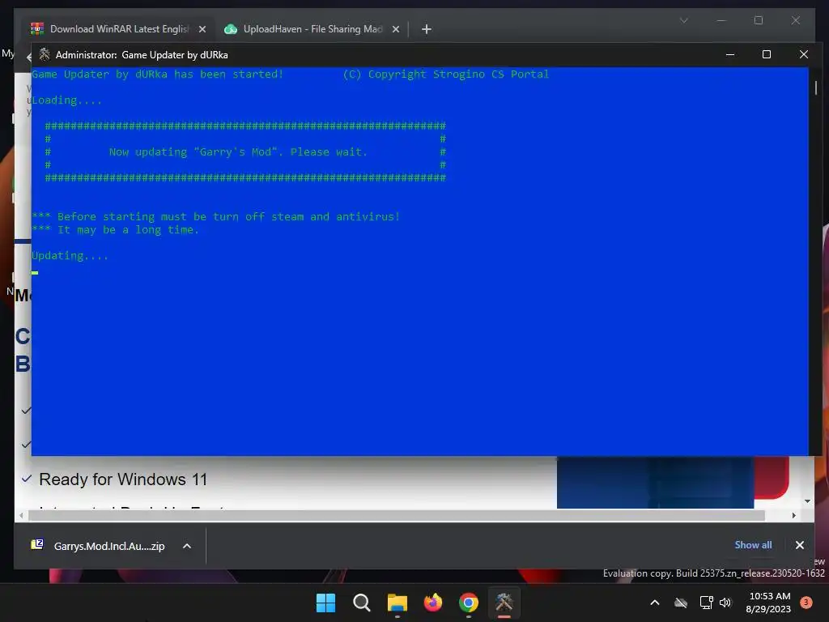
Task: Maximize the Chrome browser window
Action: coord(758,20)
